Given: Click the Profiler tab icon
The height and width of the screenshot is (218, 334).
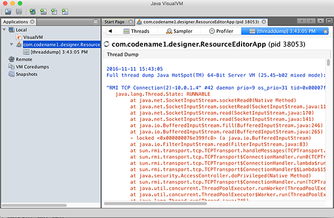Looking at the screenshot, I should point(212,31).
